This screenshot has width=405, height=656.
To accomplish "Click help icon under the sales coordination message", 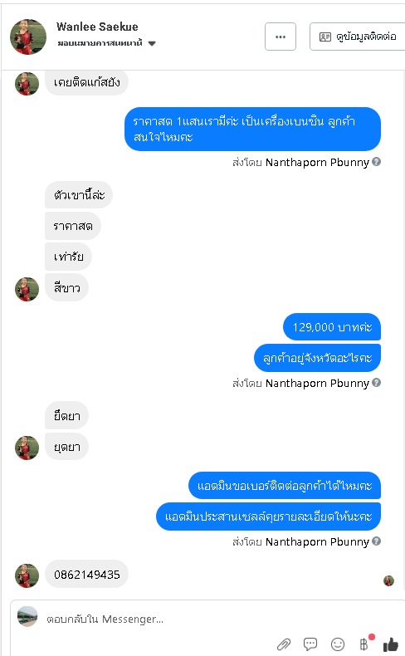I will (x=376, y=541).
